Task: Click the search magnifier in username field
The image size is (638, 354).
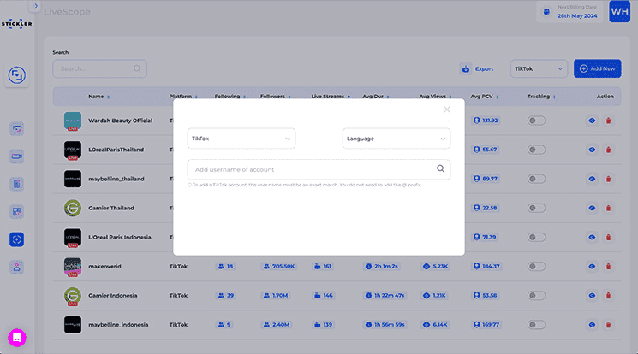Action: pos(440,169)
